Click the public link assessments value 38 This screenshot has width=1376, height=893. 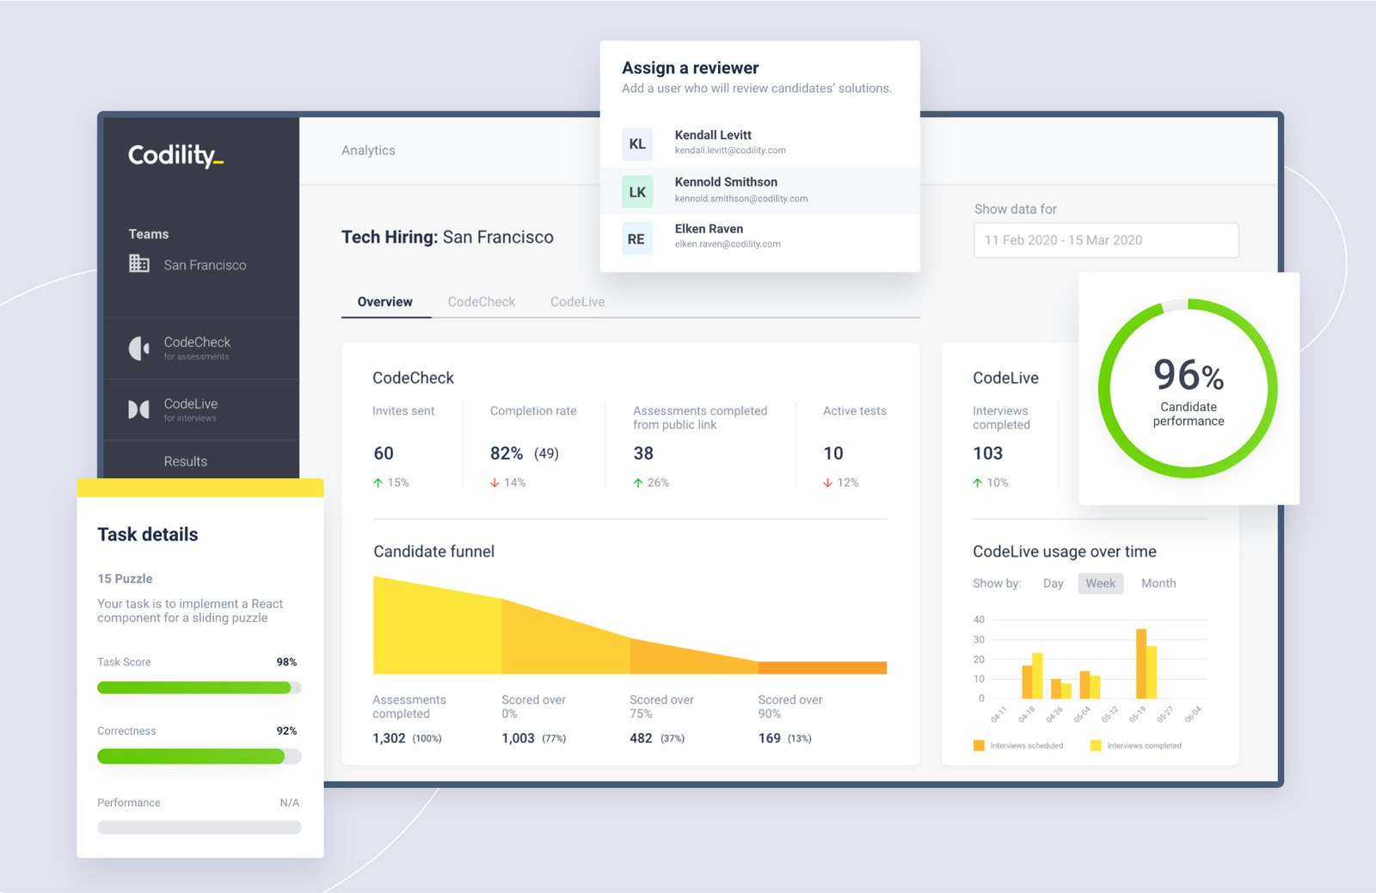click(x=643, y=453)
